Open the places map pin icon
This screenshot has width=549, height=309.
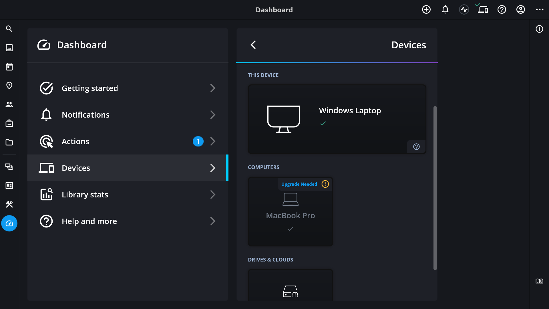(x=9, y=86)
